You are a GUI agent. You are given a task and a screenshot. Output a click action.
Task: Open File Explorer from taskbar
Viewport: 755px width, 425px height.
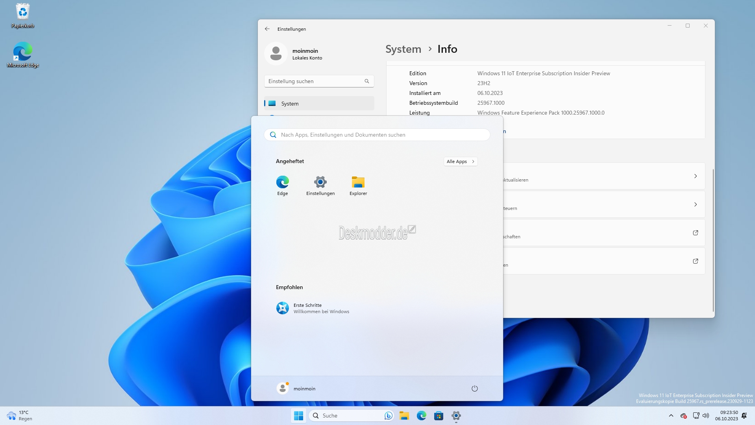[404, 416]
